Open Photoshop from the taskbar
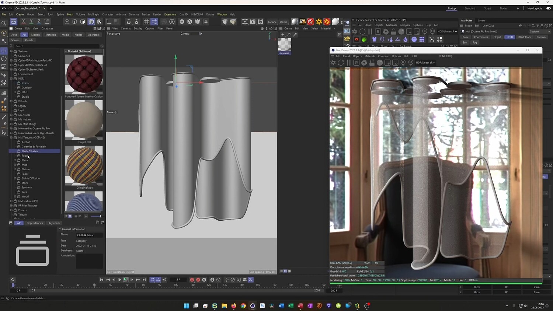Viewport: 553px width, 311px height. point(262,306)
